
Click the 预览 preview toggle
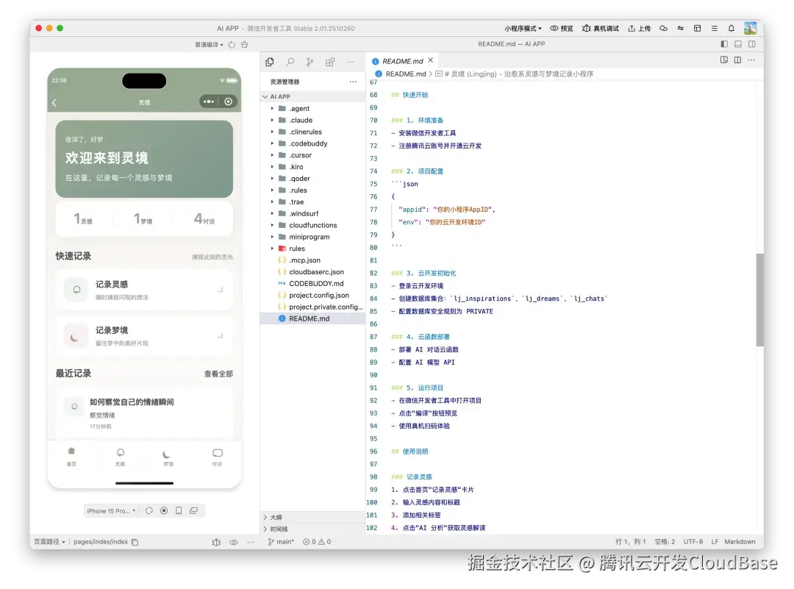coord(561,28)
